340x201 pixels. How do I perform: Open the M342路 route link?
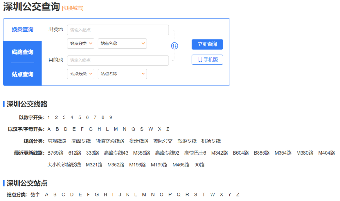[x=219, y=153]
